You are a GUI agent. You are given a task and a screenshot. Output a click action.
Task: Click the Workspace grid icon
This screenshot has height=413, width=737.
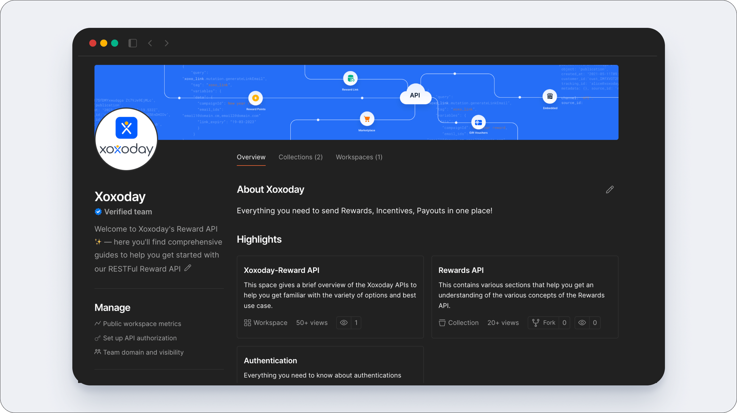248,323
